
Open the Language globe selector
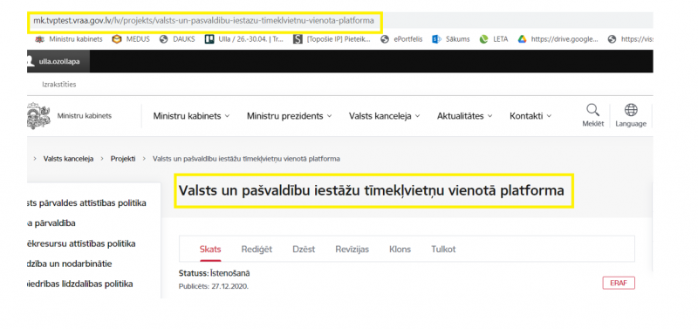631,116
